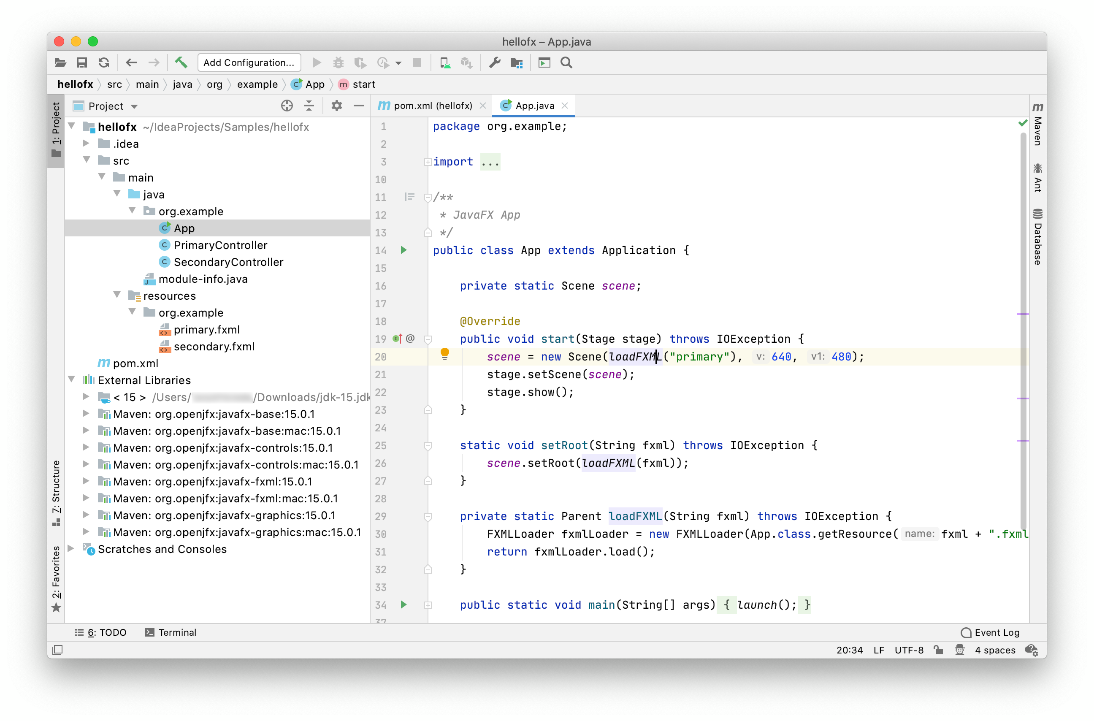
Task: Open the Event Log
Action: [x=990, y=632]
